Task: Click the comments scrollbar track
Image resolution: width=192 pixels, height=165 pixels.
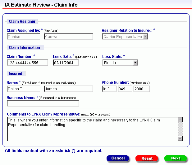Action: coord(180,129)
